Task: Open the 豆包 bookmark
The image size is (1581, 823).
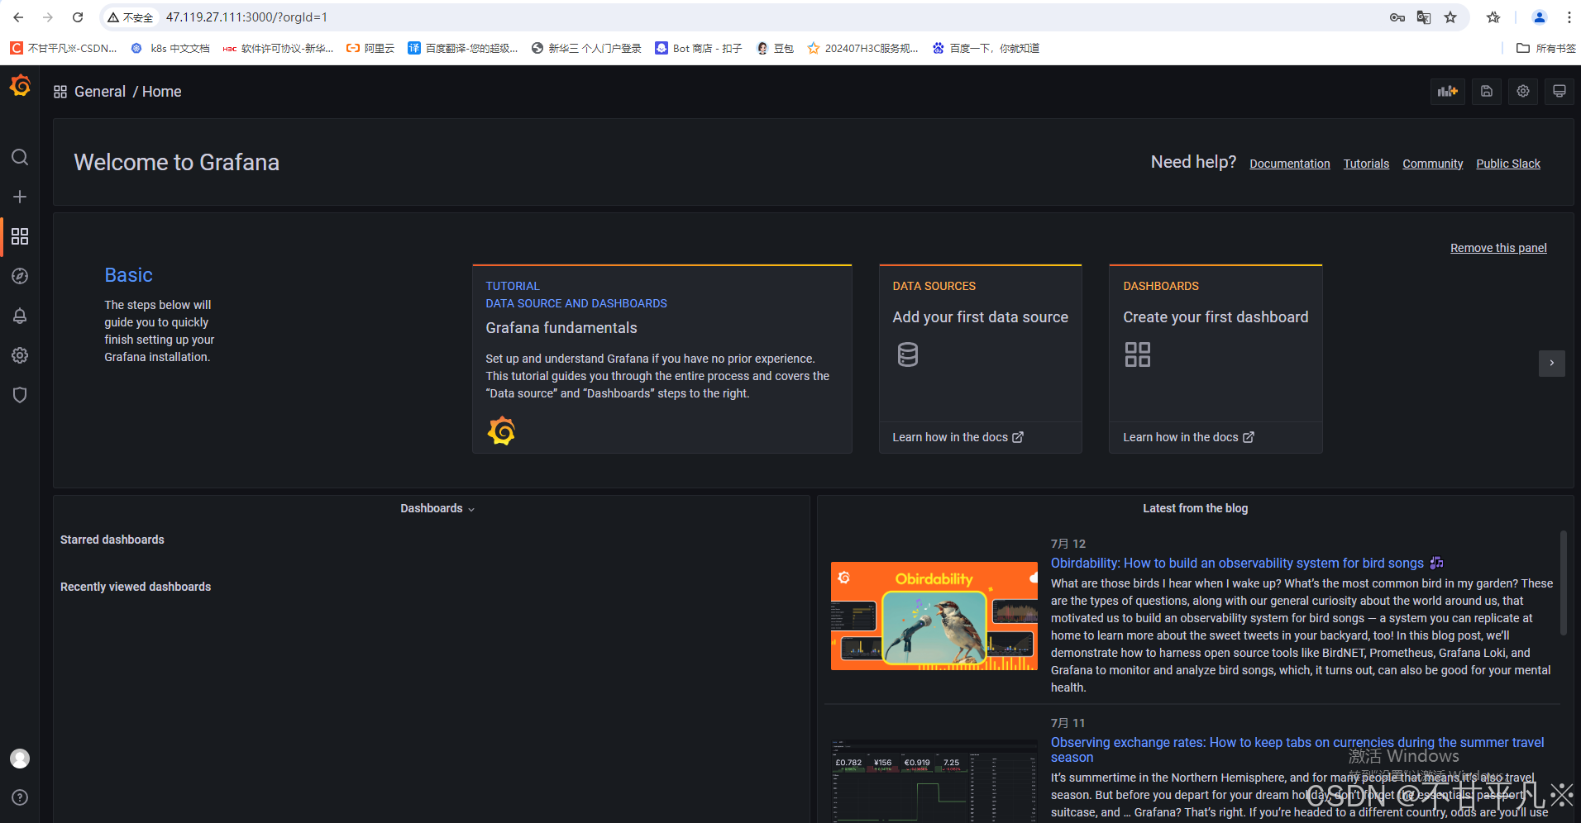Action: click(776, 49)
